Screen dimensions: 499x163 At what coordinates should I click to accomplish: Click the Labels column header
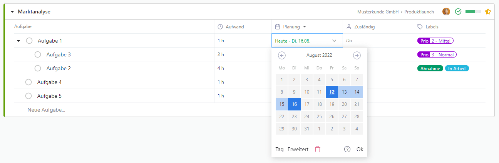click(x=432, y=27)
